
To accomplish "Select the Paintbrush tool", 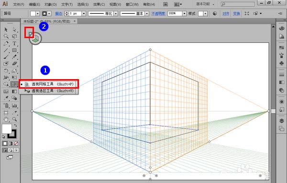I will pos(6,57).
